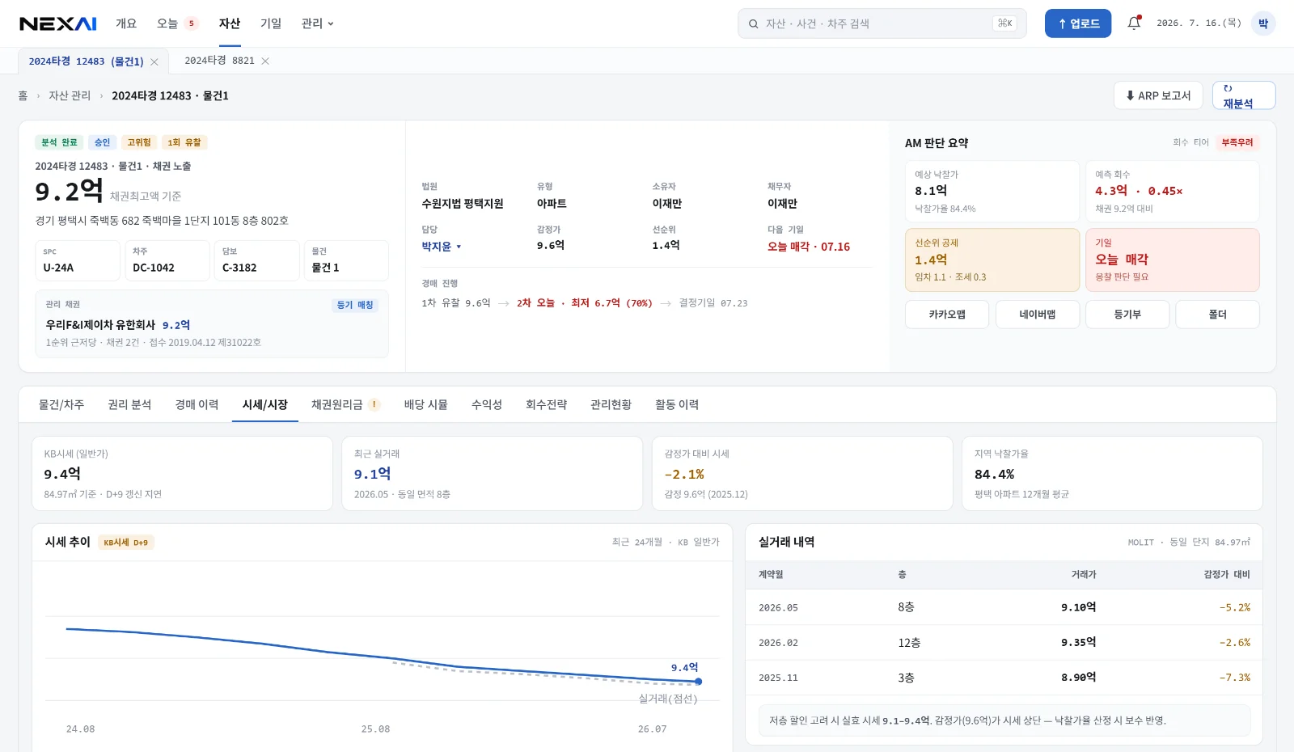Go to 홈 breadcrumb

click(23, 95)
